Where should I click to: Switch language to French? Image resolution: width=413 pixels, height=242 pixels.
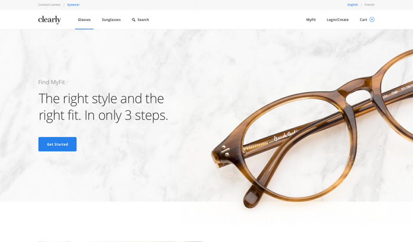[369, 5]
